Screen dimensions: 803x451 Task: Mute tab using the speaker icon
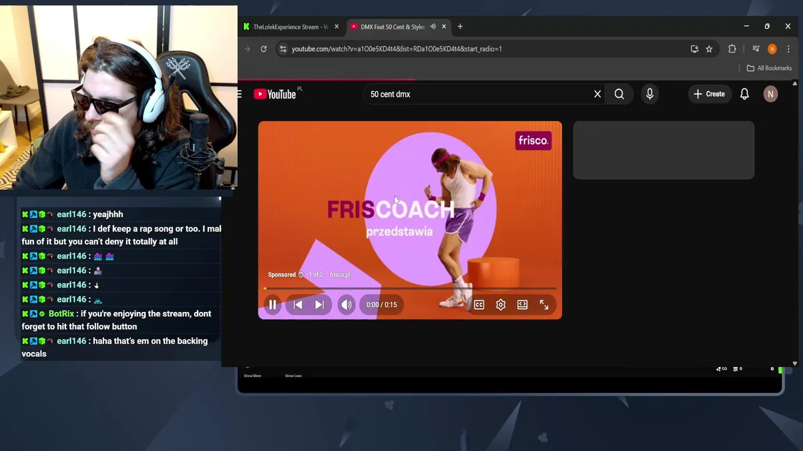[x=433, y=27]
